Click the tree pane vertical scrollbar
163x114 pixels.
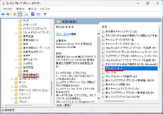[x=52, y=89]
